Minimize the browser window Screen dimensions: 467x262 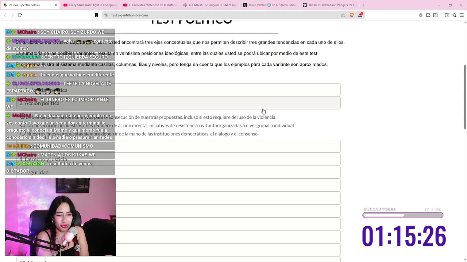439,5
